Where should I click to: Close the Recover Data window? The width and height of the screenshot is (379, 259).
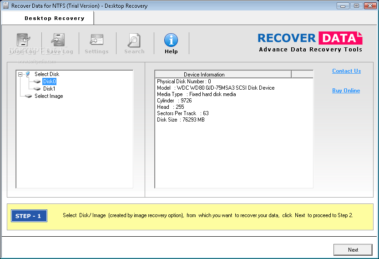coord(370,5)
